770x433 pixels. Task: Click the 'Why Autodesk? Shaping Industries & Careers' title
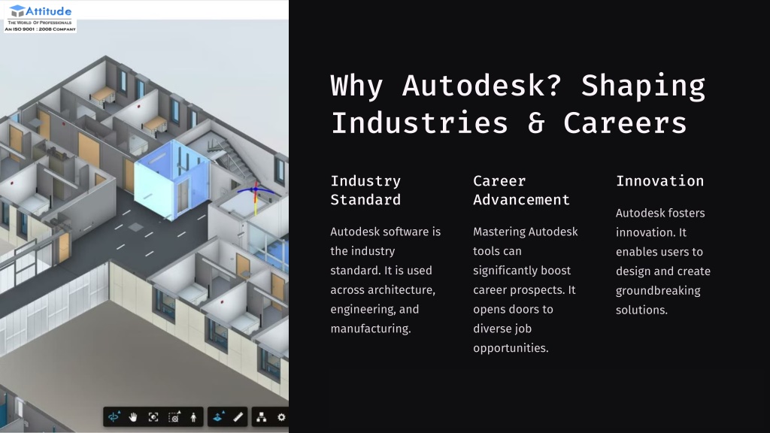518,104
